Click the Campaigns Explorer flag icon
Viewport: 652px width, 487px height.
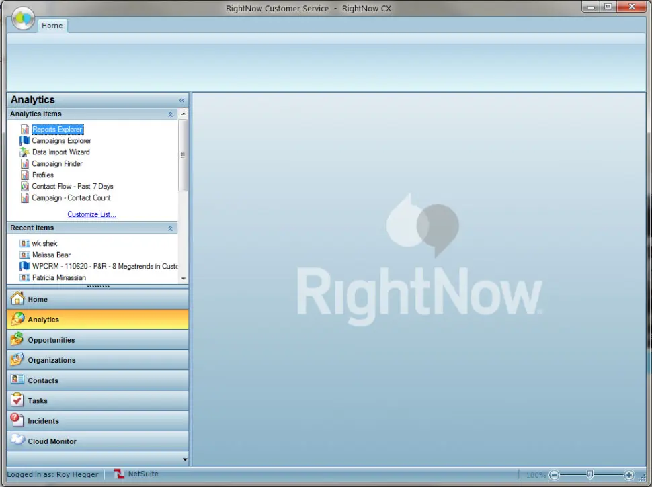click(x=25, y=141)
